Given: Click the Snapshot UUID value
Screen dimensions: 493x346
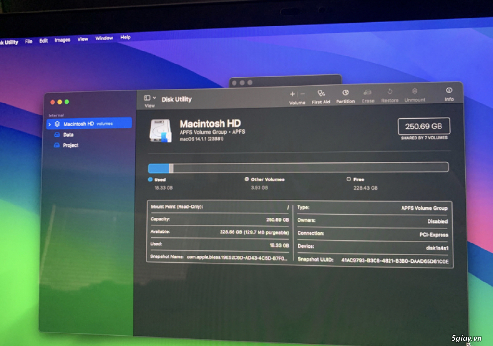Looking at the screenshot, I should (x=395, y=261).
